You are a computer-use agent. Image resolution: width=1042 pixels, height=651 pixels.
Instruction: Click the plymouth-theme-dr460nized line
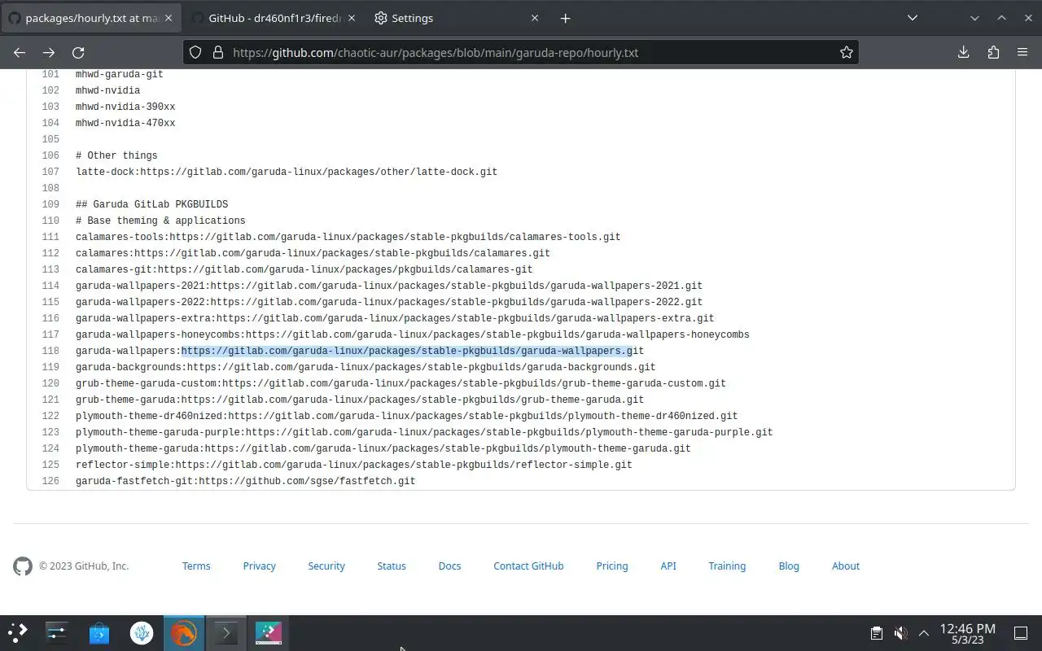point(406,416)
